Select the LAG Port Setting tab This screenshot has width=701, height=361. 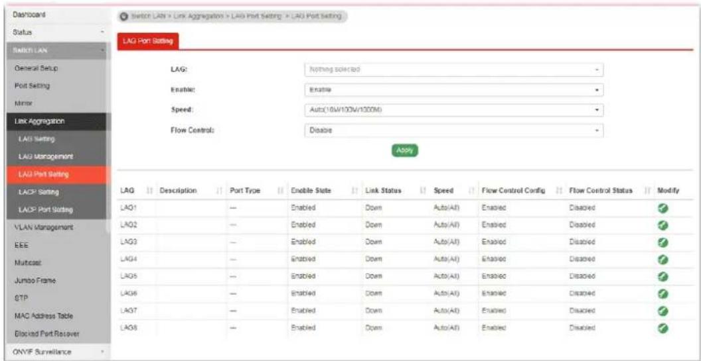click(x=148, y=42)
